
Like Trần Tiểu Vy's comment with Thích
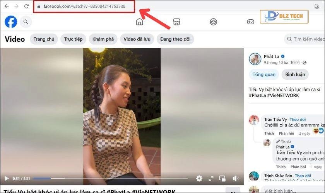[x=269, y=134]
